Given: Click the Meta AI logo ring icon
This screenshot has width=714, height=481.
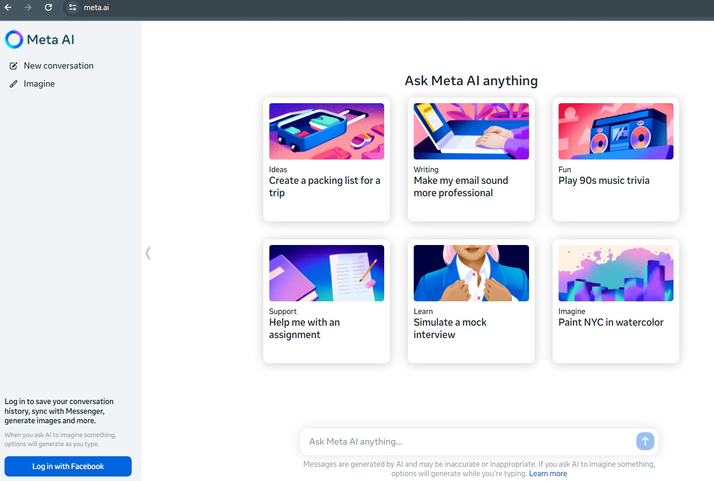Looking at the screenshot, I should [14, 39].
